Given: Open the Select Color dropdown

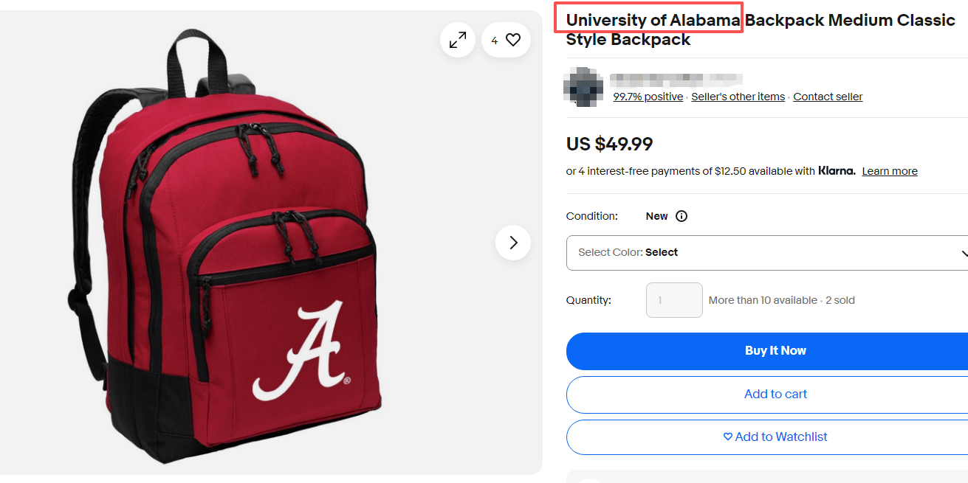Looking at the screenshot, I should (768, 253).
